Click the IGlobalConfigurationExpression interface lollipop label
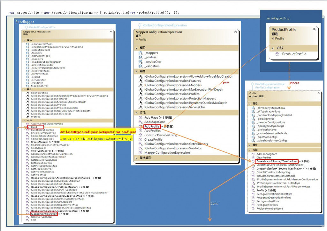The height and width of the screenshot is (231, 327). [x=164, y=25]
